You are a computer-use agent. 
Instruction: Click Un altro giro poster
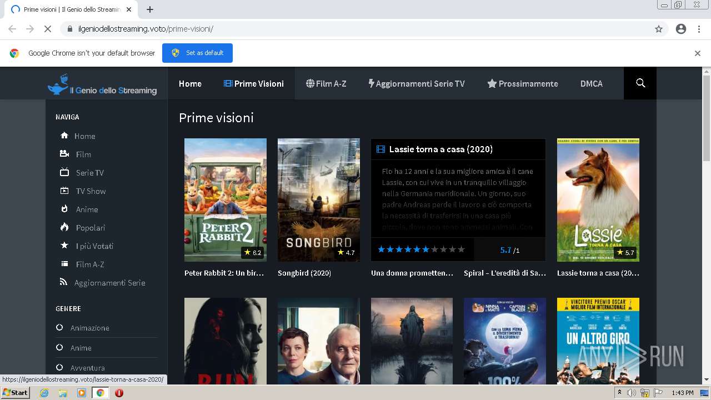click(598, 341)
